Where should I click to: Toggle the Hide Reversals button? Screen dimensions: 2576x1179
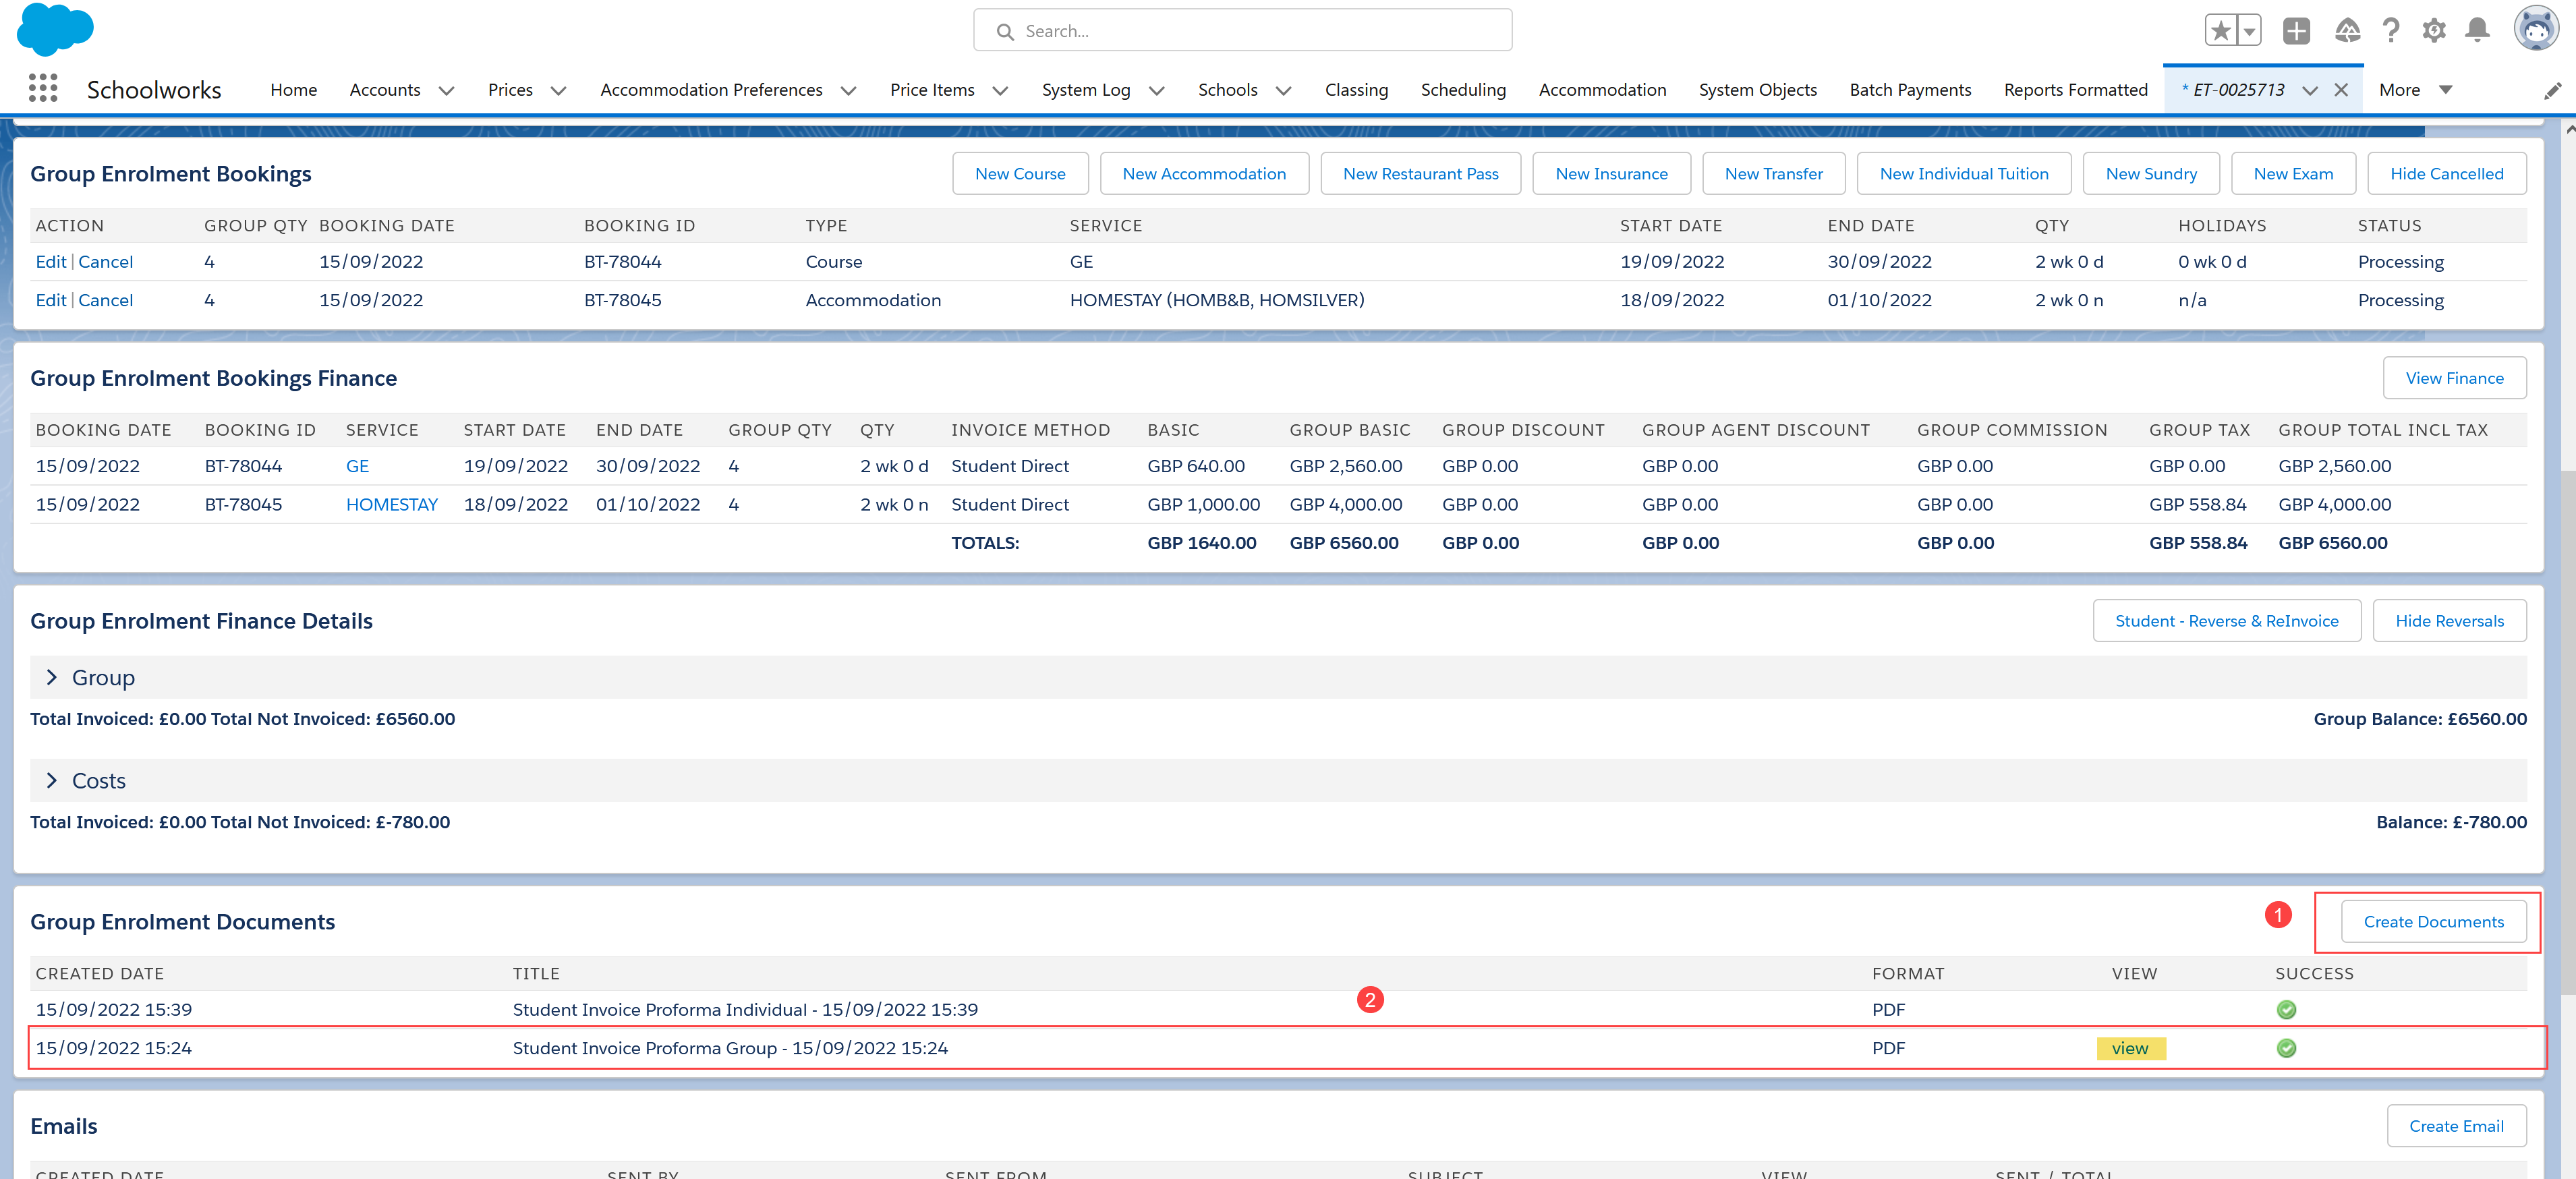point(2449,621)
